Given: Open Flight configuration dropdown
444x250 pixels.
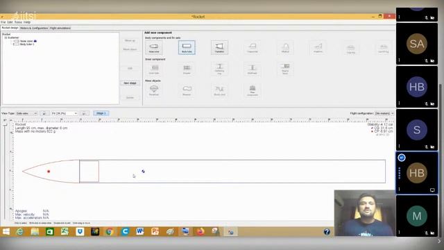Looking at the screenshot, I should point(384,113).
